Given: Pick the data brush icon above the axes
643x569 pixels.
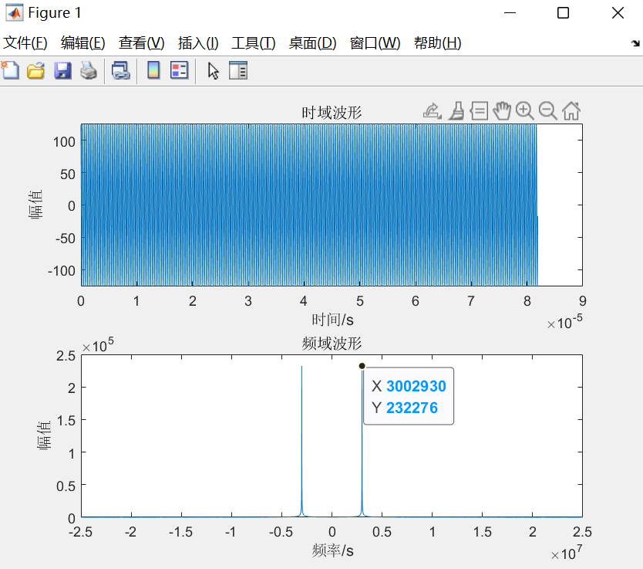Looking at the screenshot, I should click(457, 111).
